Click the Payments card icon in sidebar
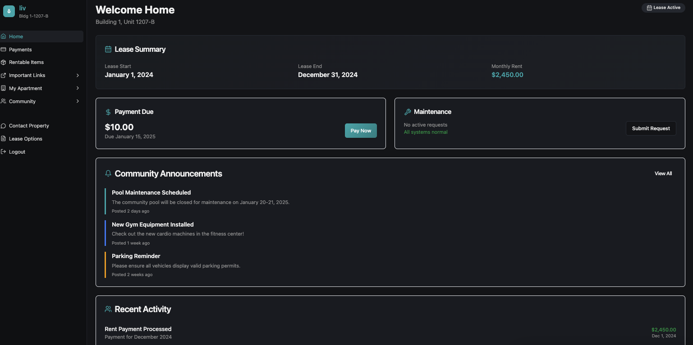This screenshot has width=693, height=345. tap(4, 50)
